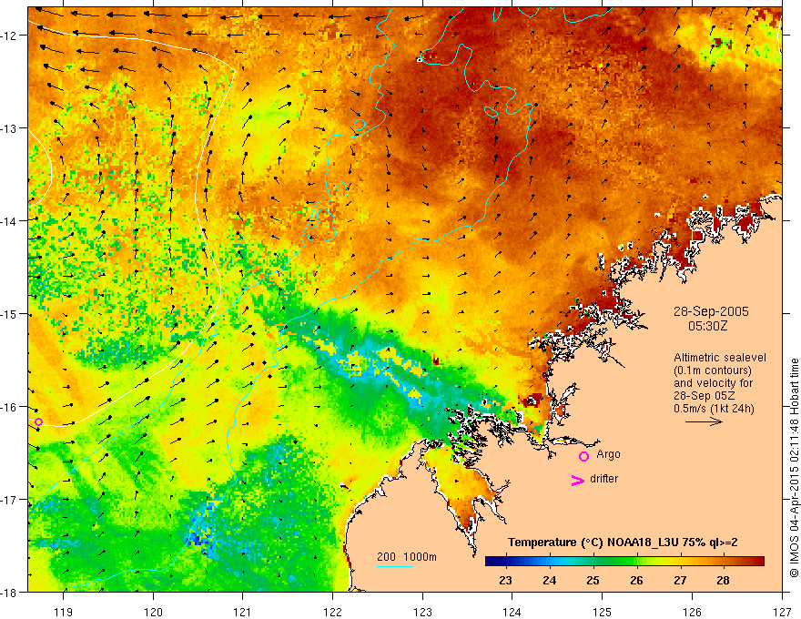Screen dimensions: 801x619
Task: Click longitude axis label 119
Action: coord(64,612)
